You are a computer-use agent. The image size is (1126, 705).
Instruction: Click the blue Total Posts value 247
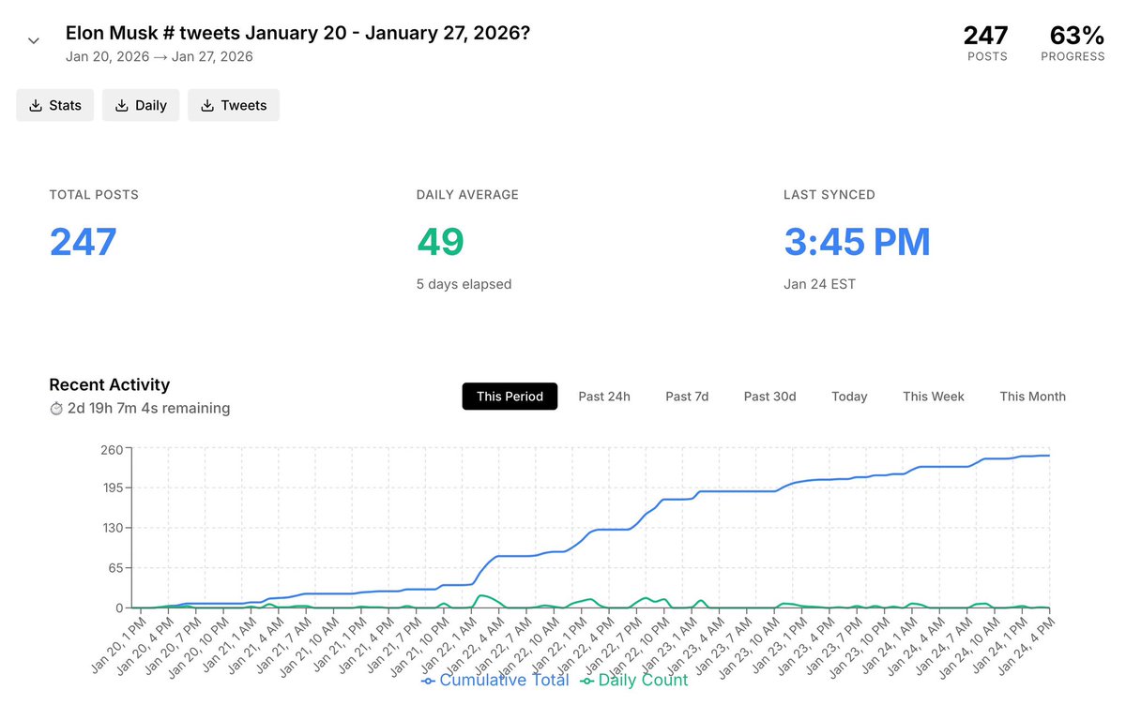pyautogui.click(x=83, y=242)
